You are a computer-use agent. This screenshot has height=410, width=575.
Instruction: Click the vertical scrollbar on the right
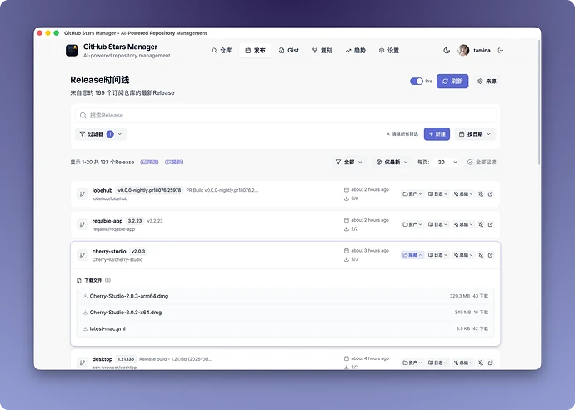coord(539,102)
